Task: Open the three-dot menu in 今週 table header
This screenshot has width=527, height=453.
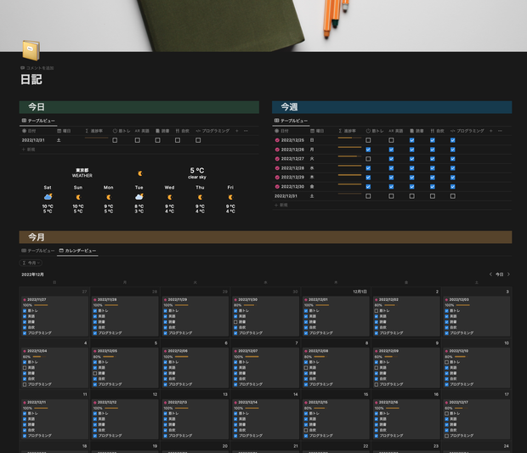Action: click(500, 131)
